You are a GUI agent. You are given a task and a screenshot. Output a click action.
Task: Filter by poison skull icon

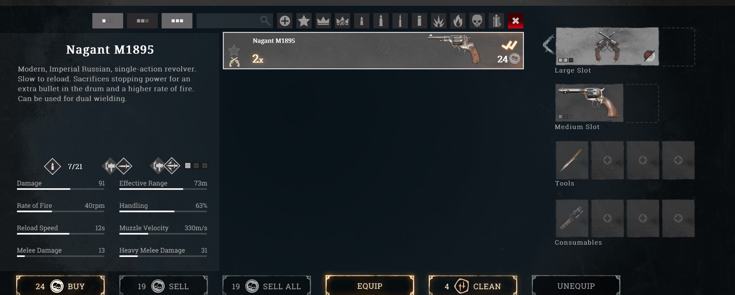[x=477, y=21]
